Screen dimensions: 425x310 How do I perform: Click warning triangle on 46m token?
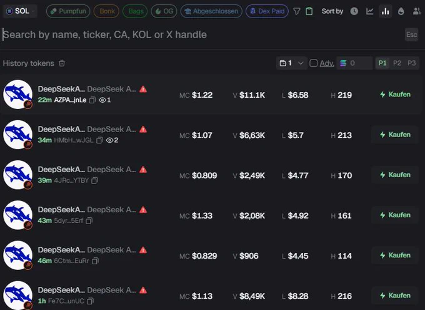[143, 250]
